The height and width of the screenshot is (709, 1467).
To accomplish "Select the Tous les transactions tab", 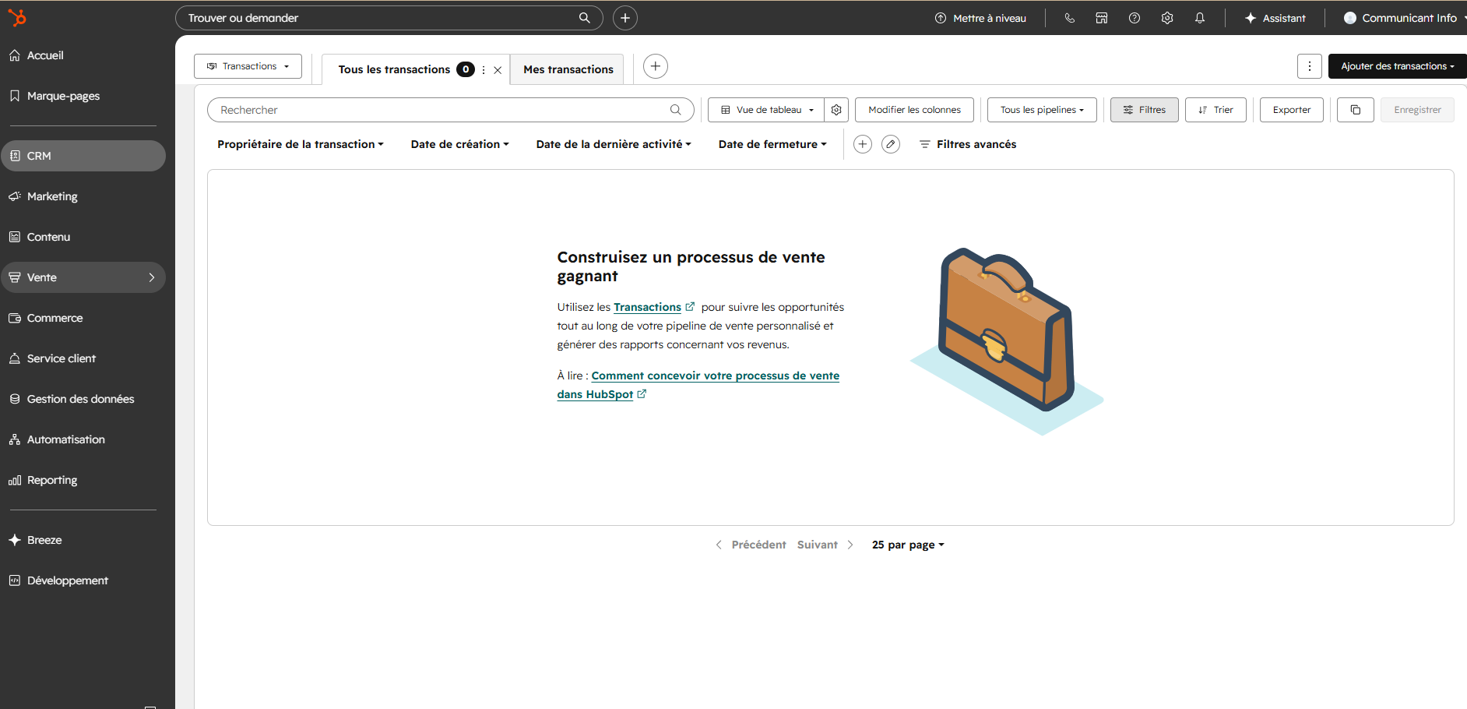I will click(x=394, y=69).
